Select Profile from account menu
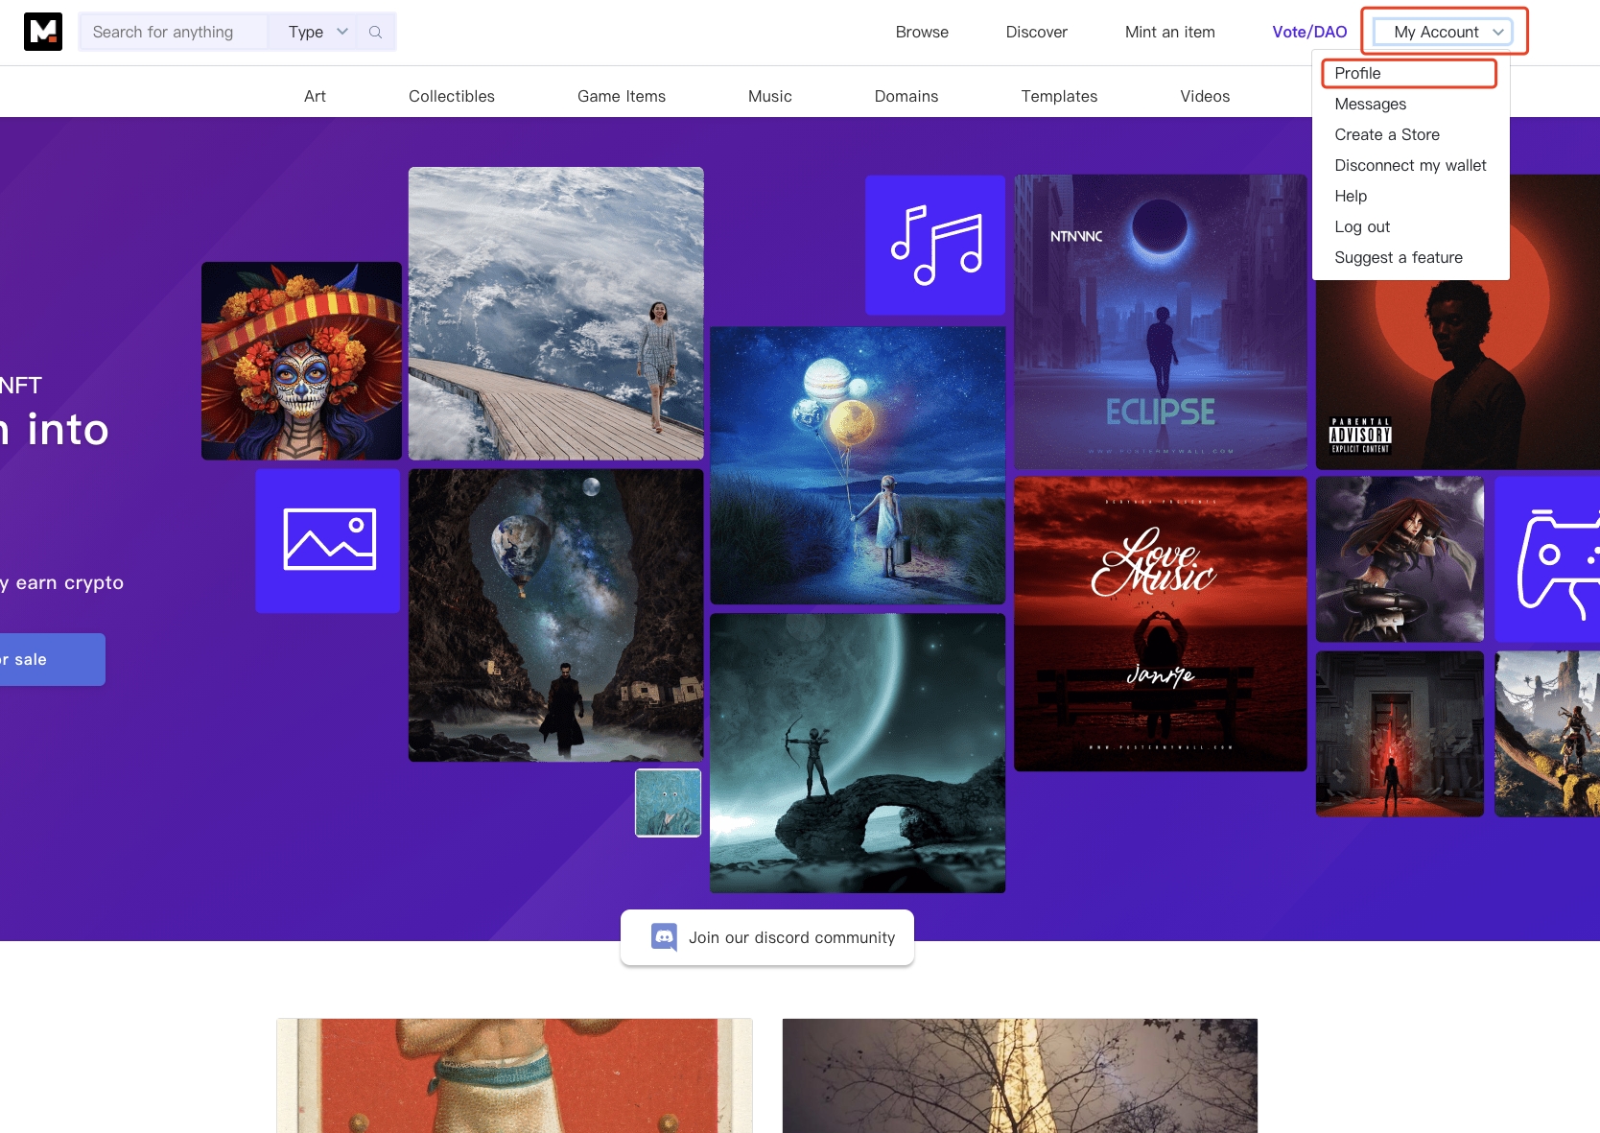Image resolution: width=1600 pixels, height=1133 pixels. (1409, 73)
